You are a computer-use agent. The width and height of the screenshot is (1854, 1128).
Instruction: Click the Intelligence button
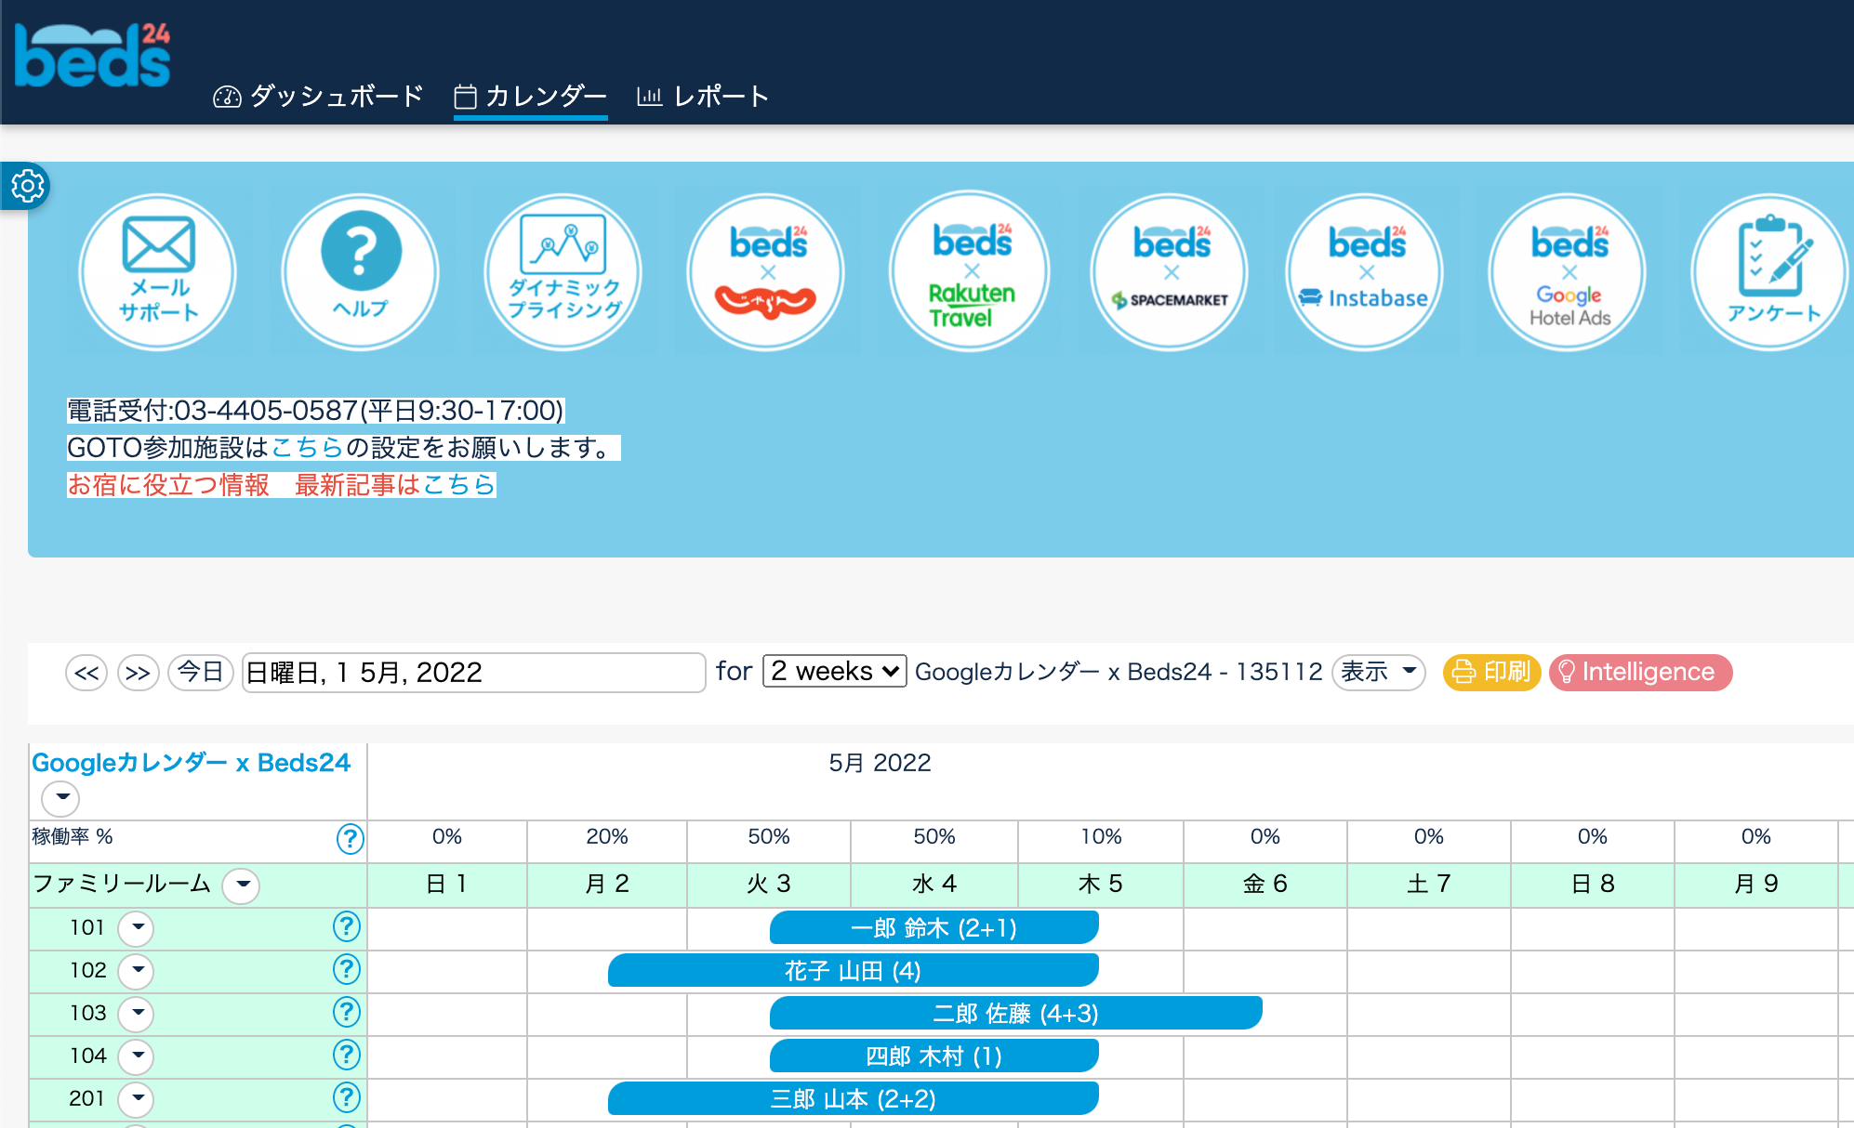pyautogui.click(x=1640, y=672)
